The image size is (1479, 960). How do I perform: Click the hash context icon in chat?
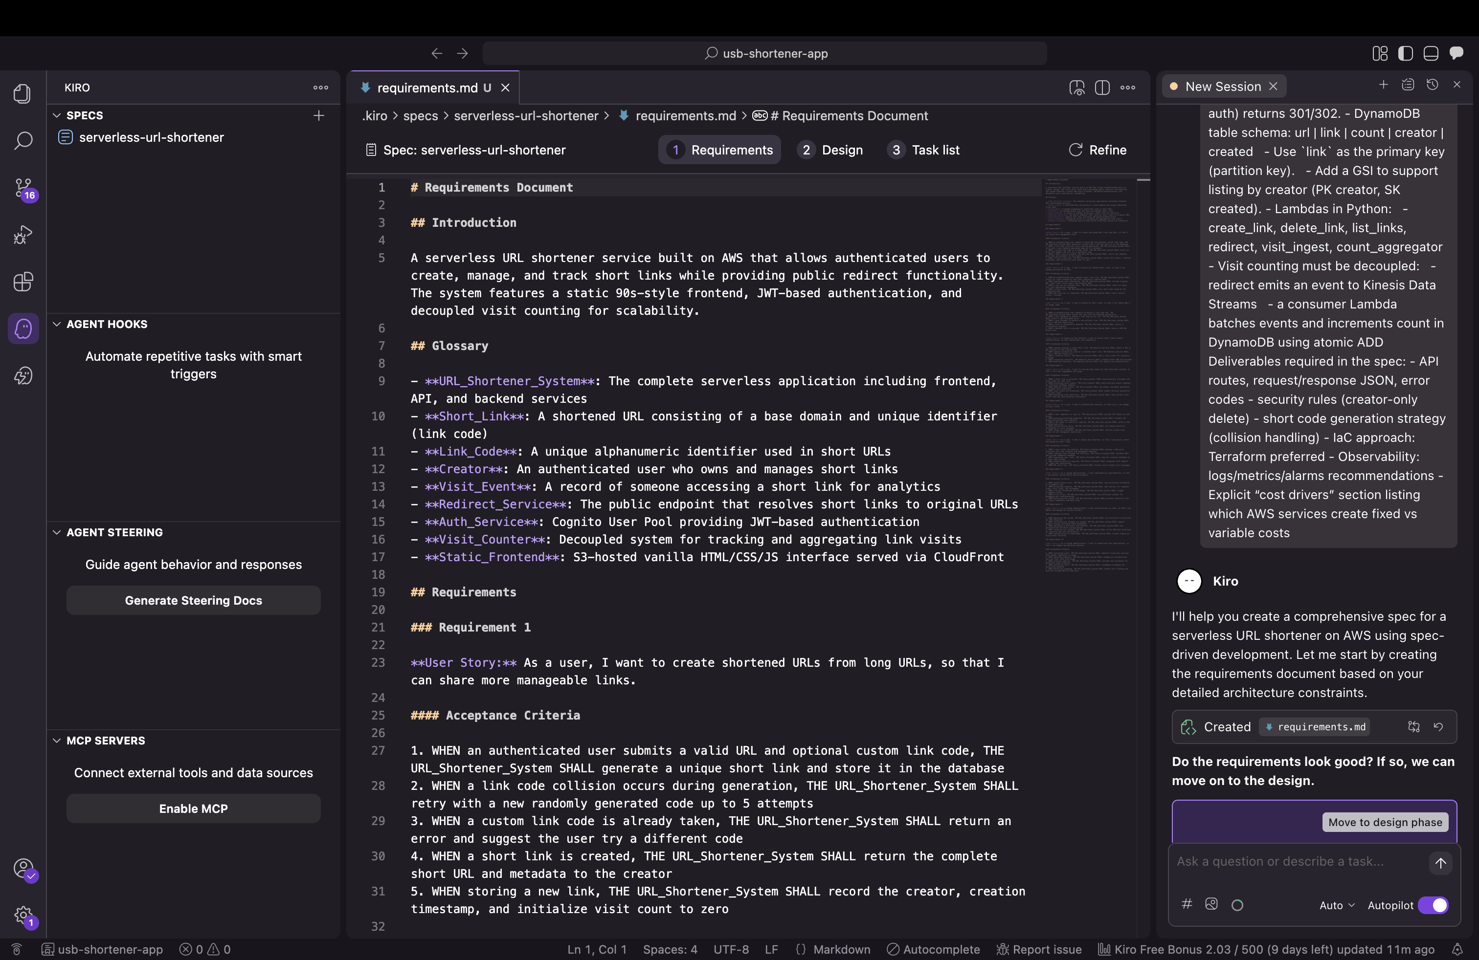coord(1187,904)
